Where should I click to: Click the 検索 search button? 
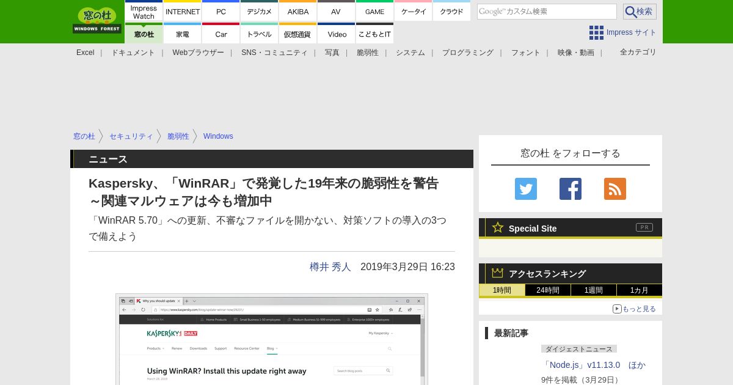640,12
